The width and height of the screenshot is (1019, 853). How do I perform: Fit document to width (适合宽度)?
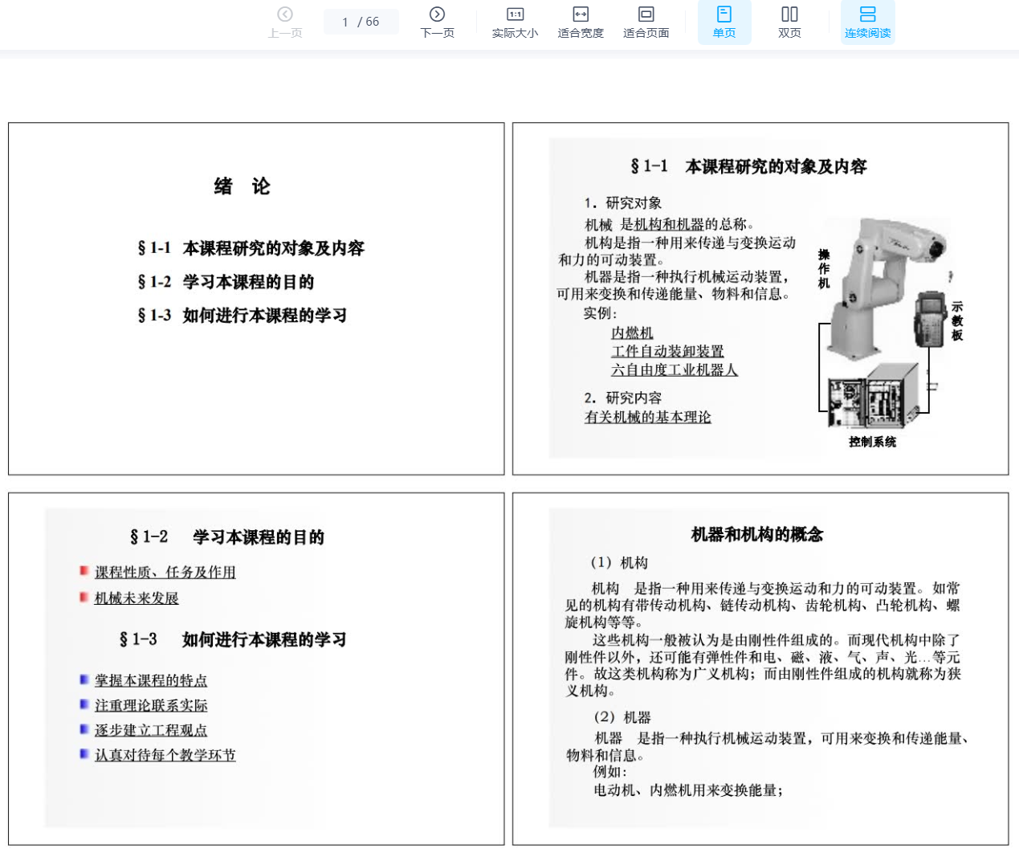[581, 22]
